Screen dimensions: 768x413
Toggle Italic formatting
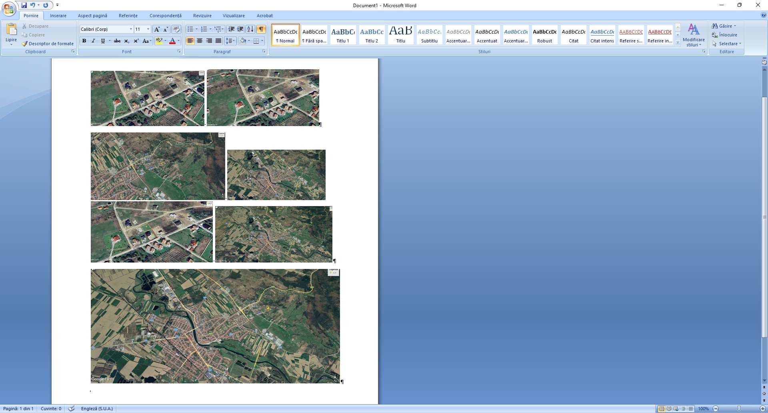coord(94,41)
